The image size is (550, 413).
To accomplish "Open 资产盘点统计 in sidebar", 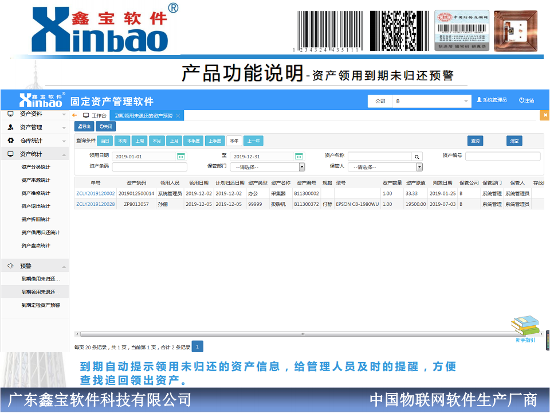I will point(36,245).
